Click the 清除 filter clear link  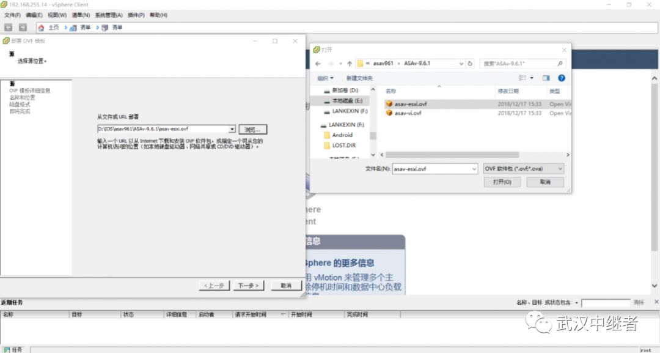[x=639, y=302]
